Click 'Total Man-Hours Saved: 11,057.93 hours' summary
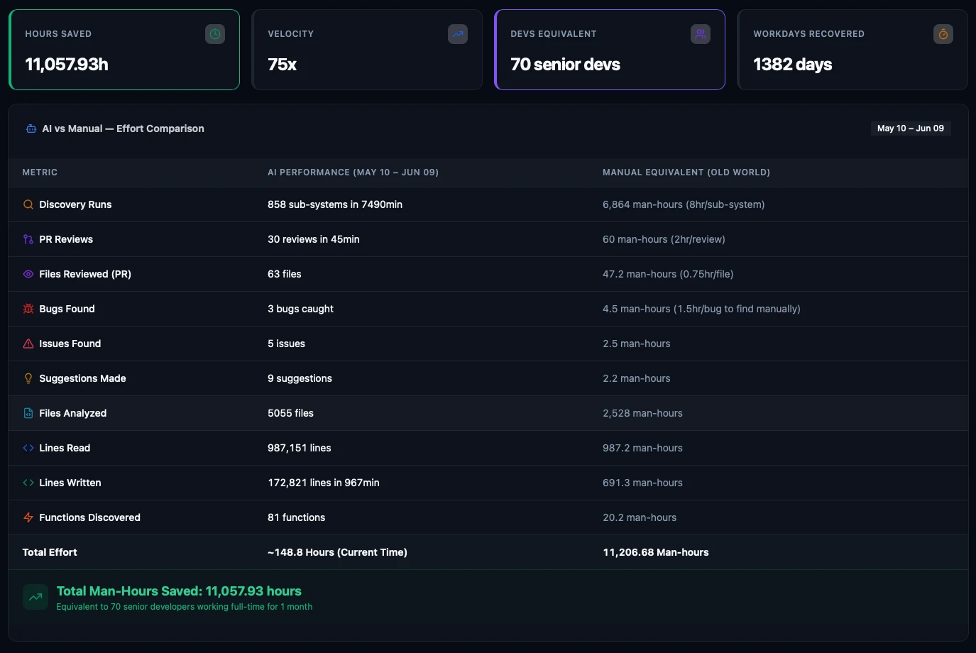Screen dimensions: 976x653 (x=179, y=591)
